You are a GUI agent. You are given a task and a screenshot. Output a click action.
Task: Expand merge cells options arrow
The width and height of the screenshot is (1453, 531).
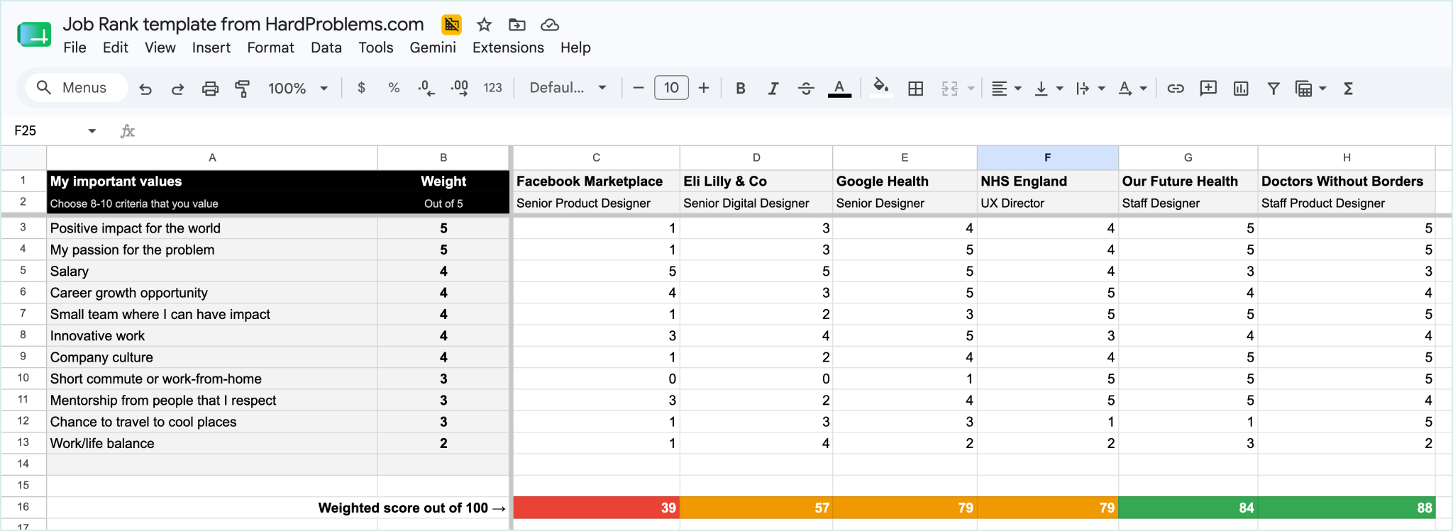click(971, 89)
